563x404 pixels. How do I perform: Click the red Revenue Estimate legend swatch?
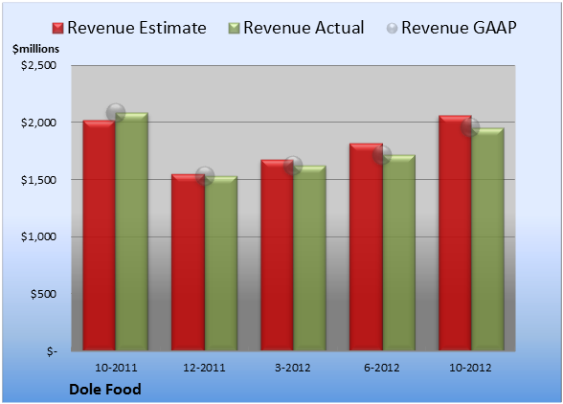point(57,29)
